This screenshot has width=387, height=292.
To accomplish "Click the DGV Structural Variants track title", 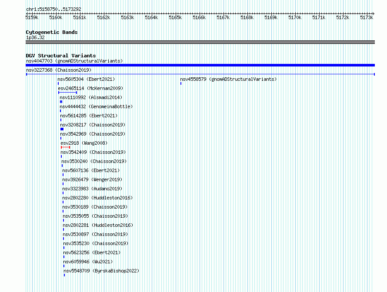I will 61,56.
